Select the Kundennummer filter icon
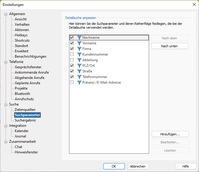 [x=79, y=54]
